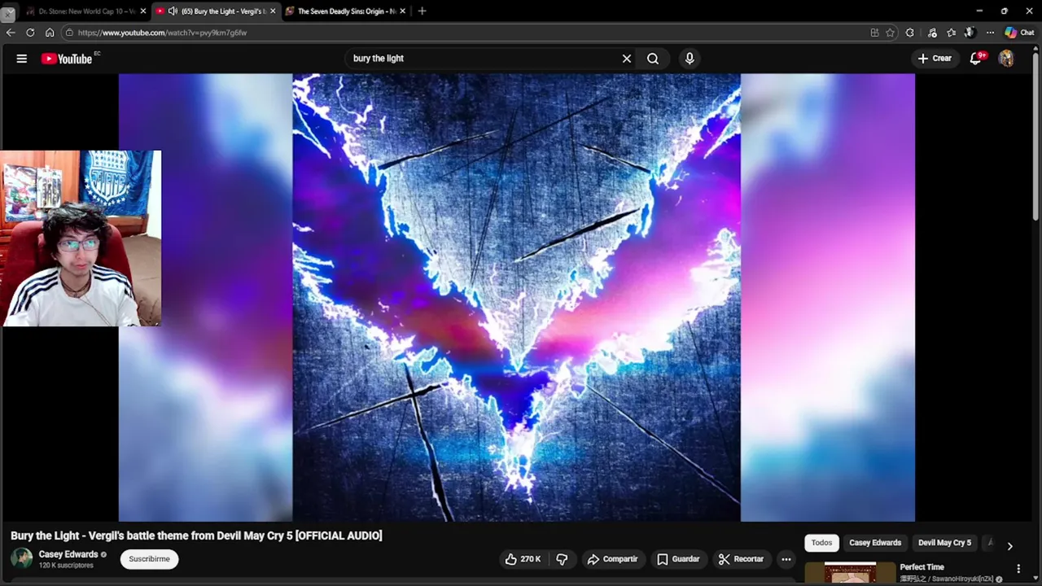Close the Dr. Stone tab

click(x=143, y=11)
